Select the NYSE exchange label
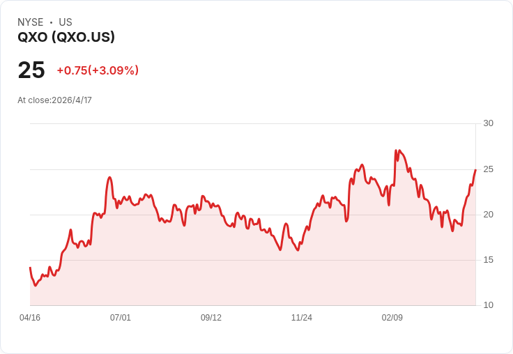The image size is (513, 354). pyautogui.click(x=31, y=22)
